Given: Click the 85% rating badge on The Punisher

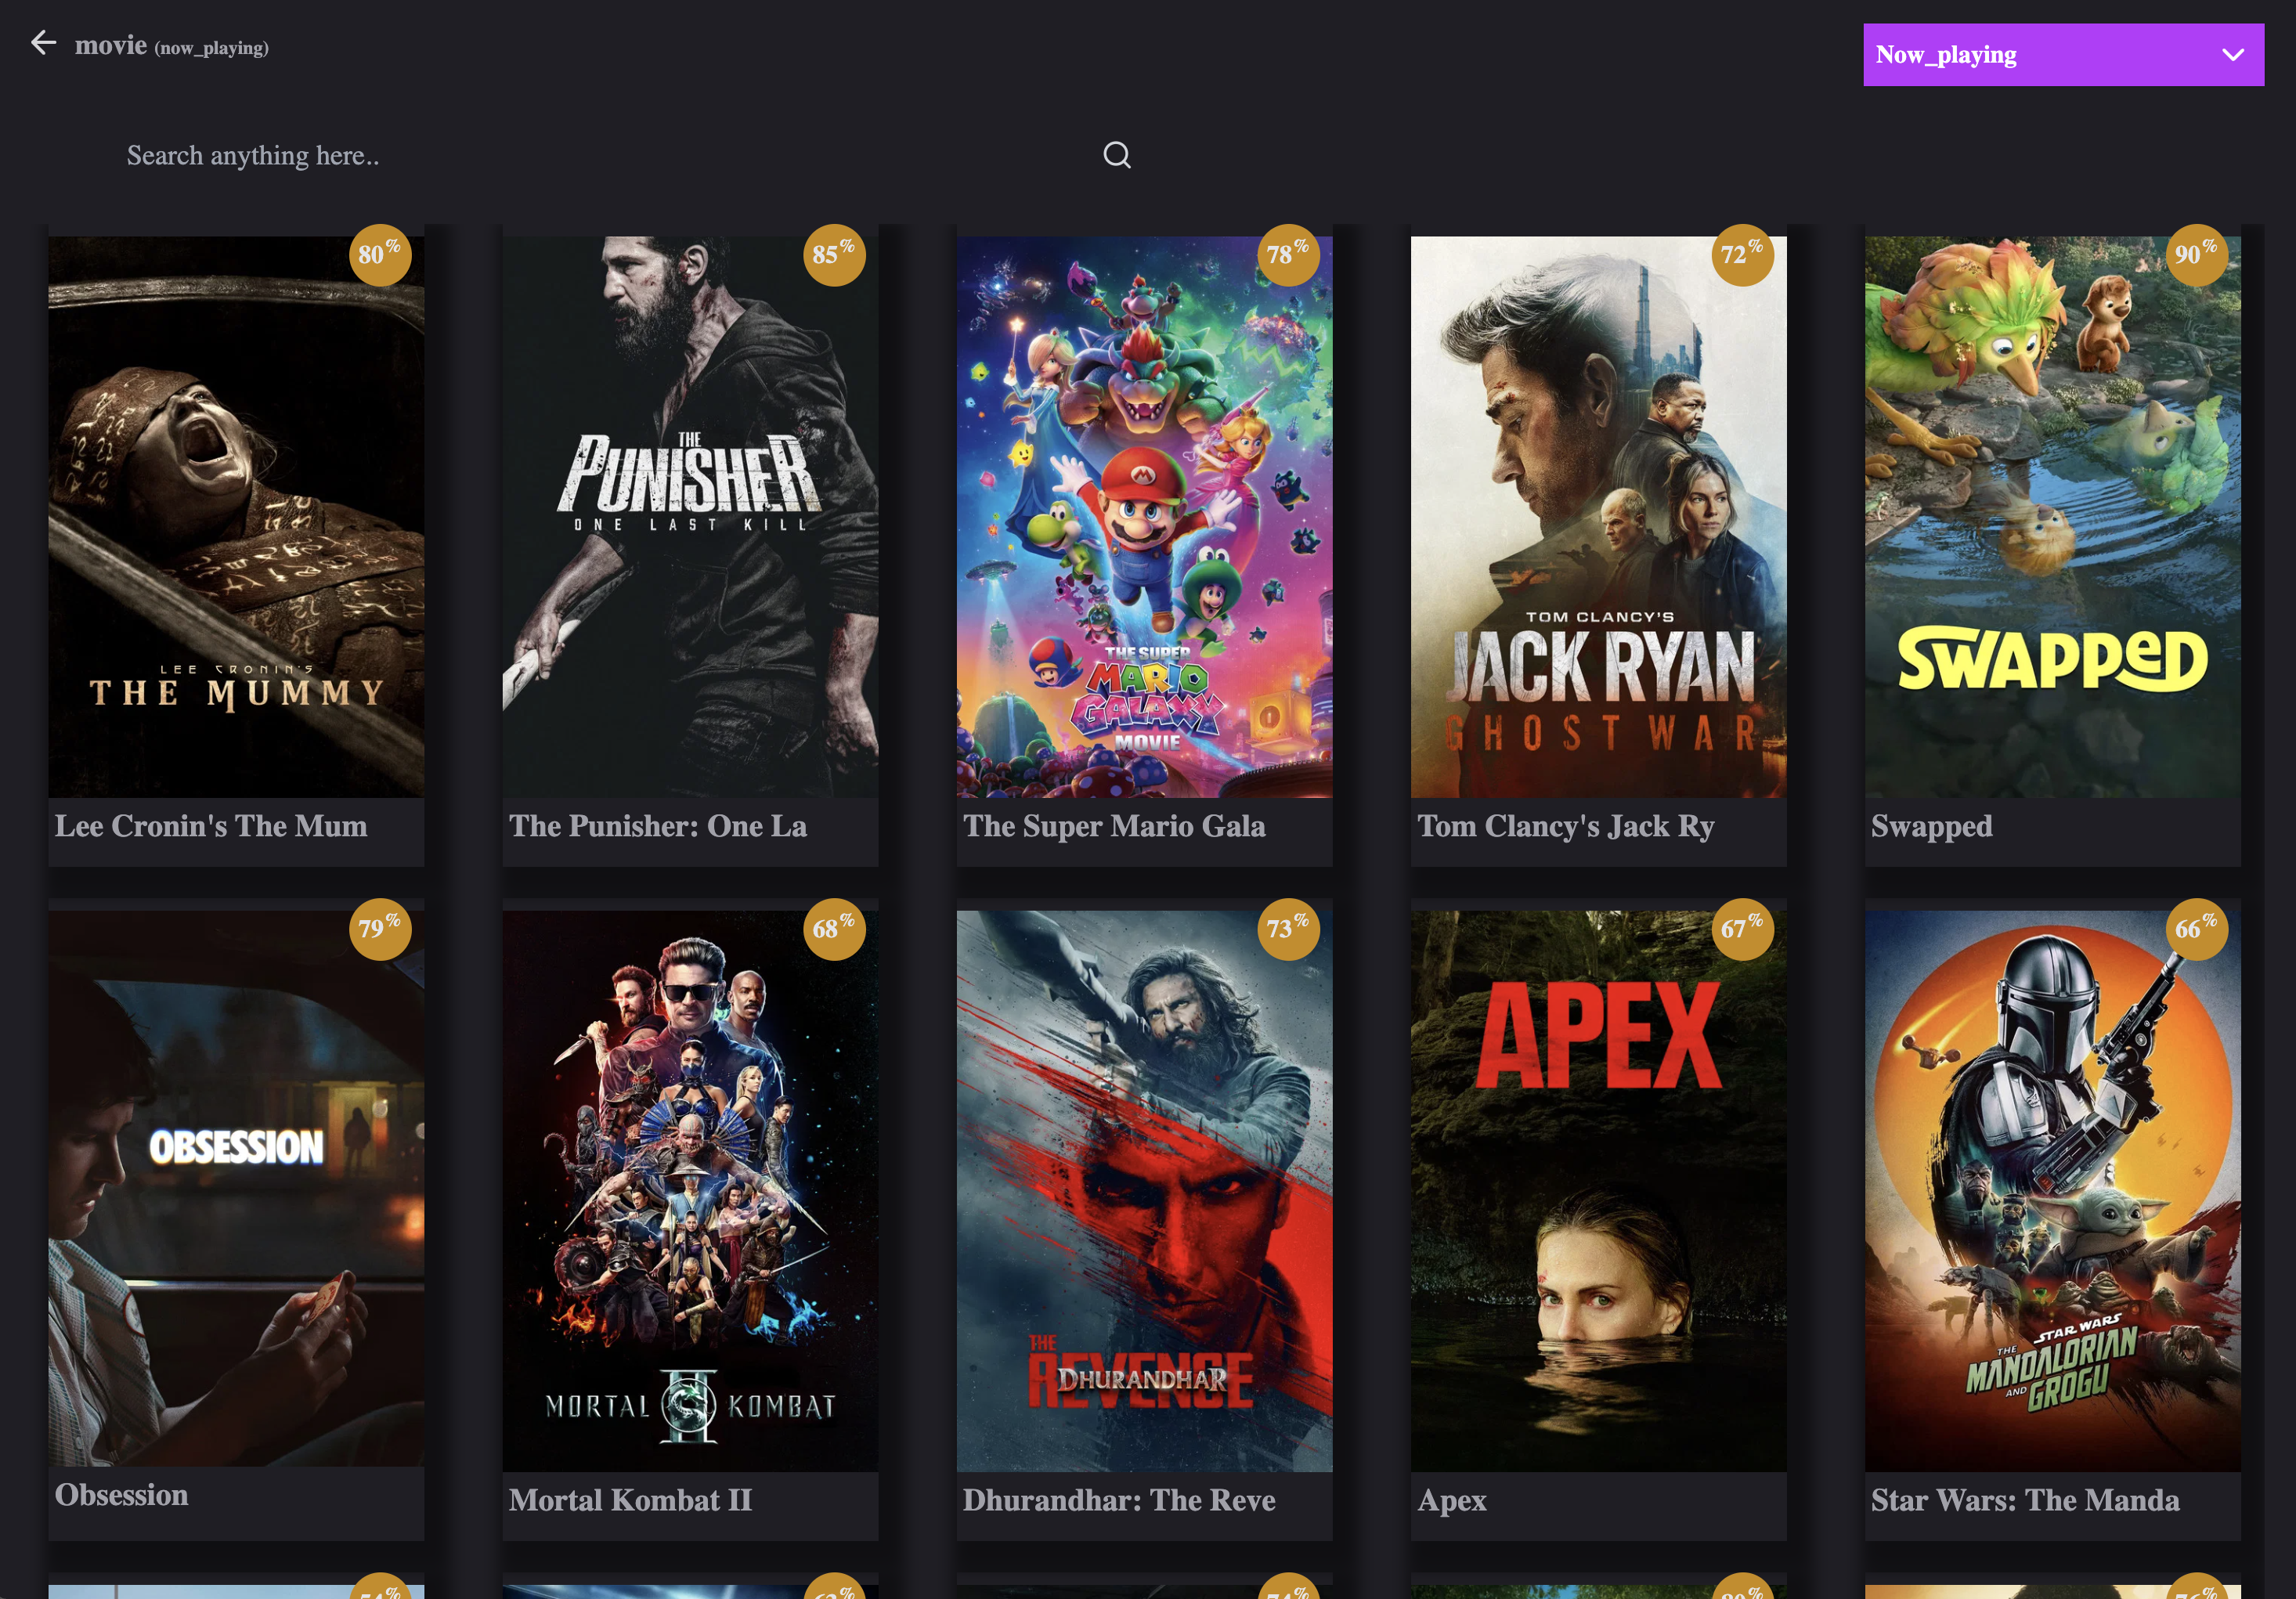Looking at the screenshot, I should [x=834, y=255].
